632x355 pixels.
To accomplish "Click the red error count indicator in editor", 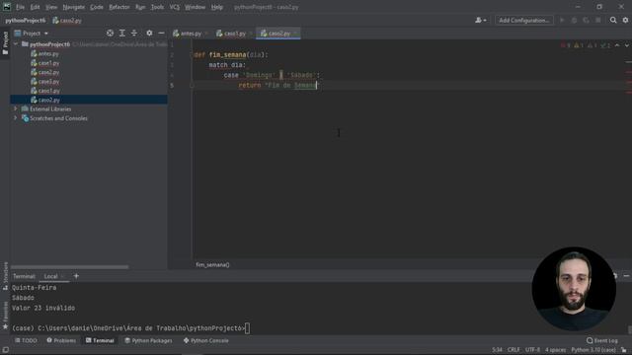I will coord(566,45).
